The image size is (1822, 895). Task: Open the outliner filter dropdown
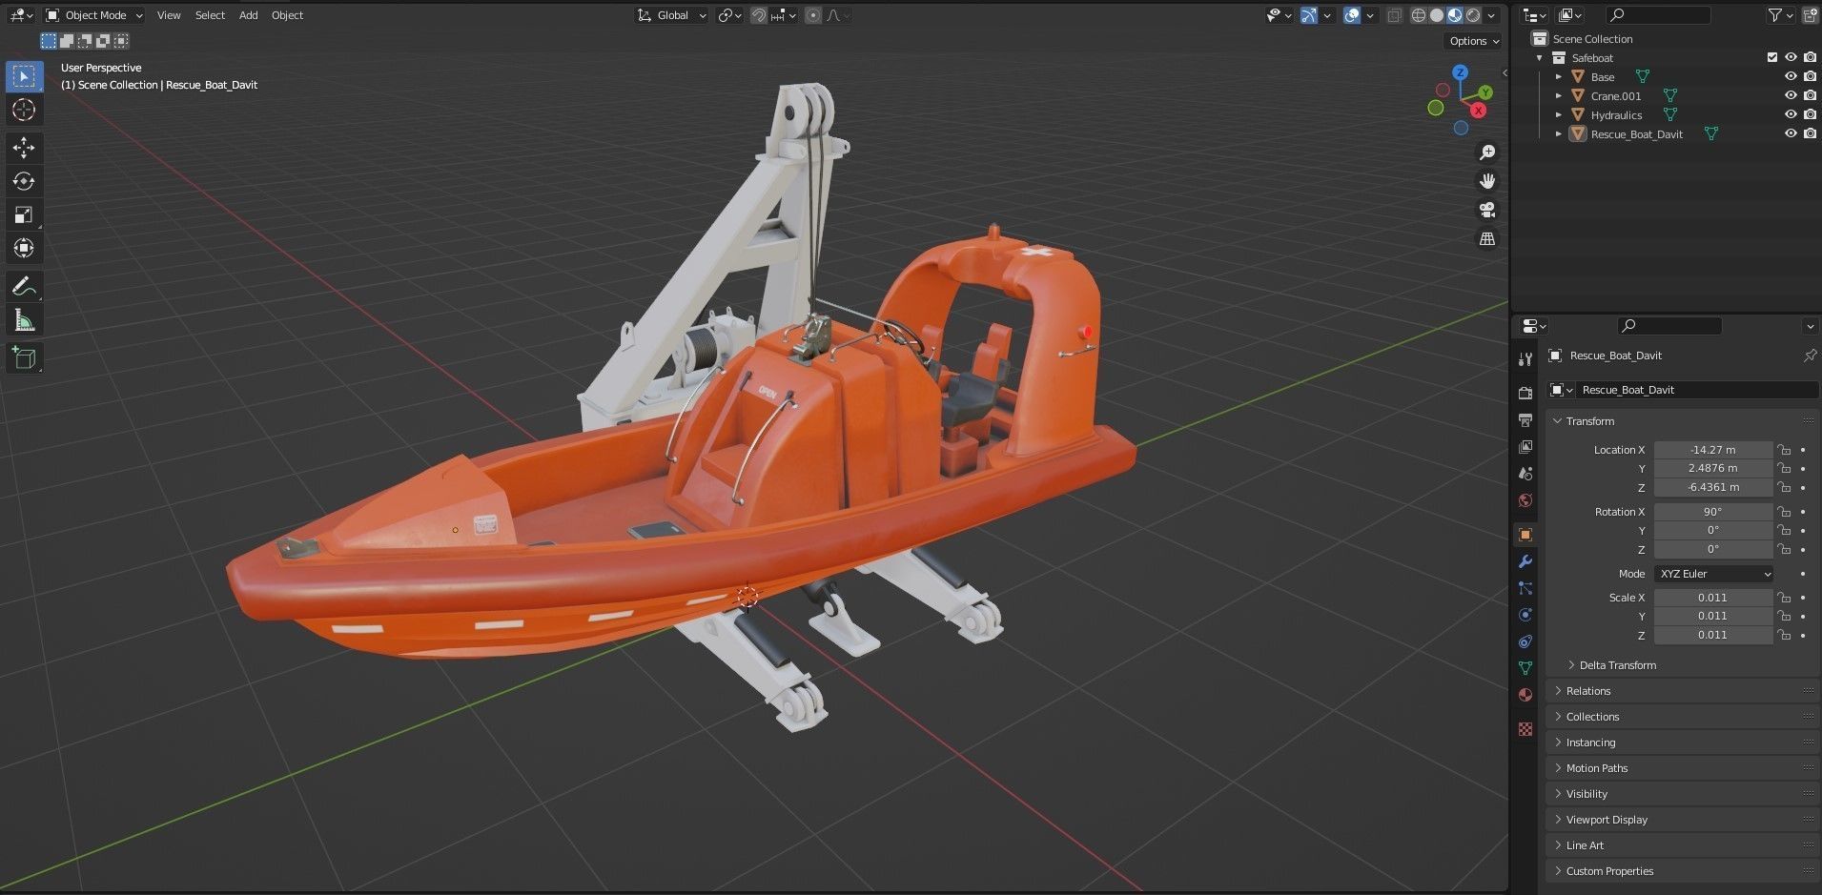[1778, 14]
